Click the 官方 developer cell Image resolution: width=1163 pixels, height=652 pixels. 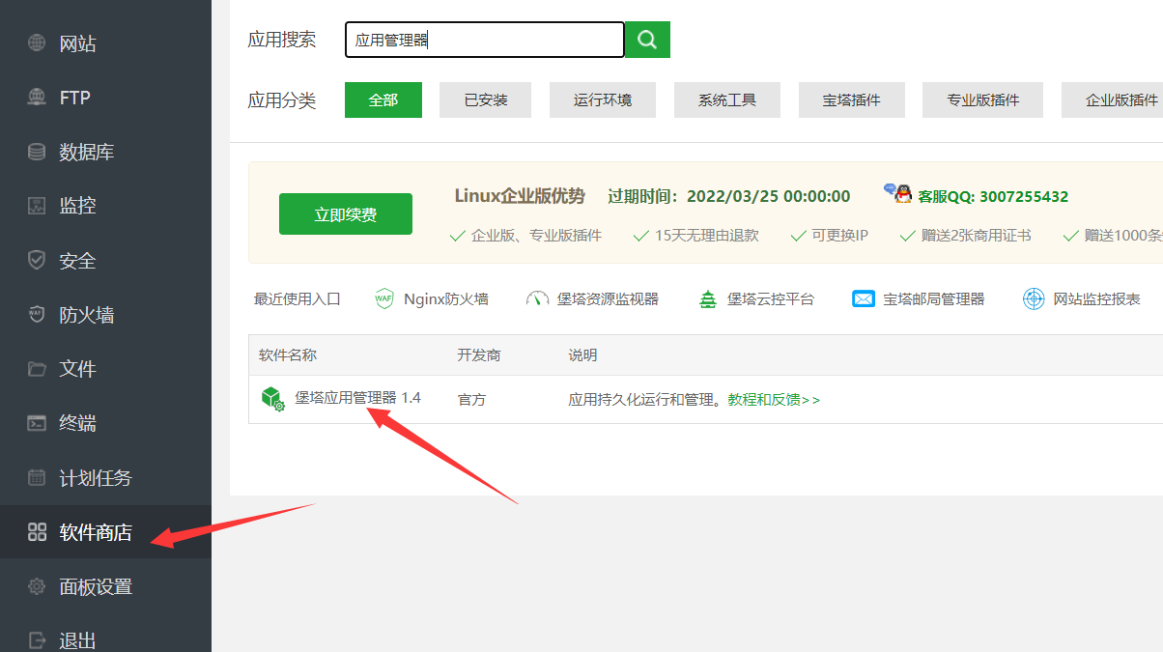pyautogui.click(x=471, y=399)
